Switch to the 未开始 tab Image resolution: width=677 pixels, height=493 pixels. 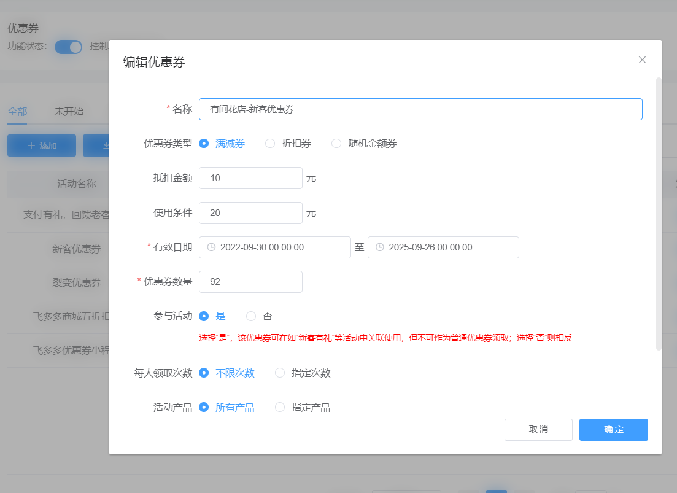[69, 111]
